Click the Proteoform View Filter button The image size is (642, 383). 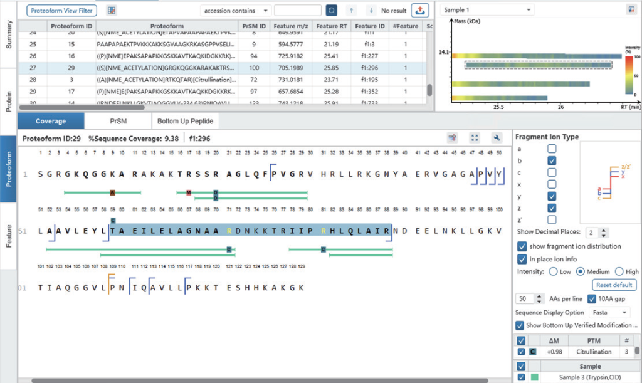[61, 11]
